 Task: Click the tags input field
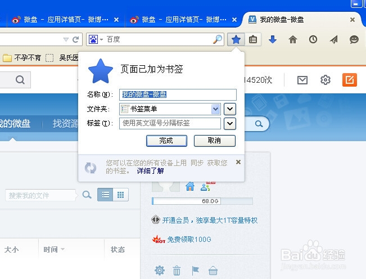[x=170, y=124]
